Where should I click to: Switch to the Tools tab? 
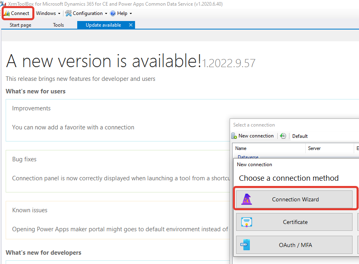(x=58, y=25)
